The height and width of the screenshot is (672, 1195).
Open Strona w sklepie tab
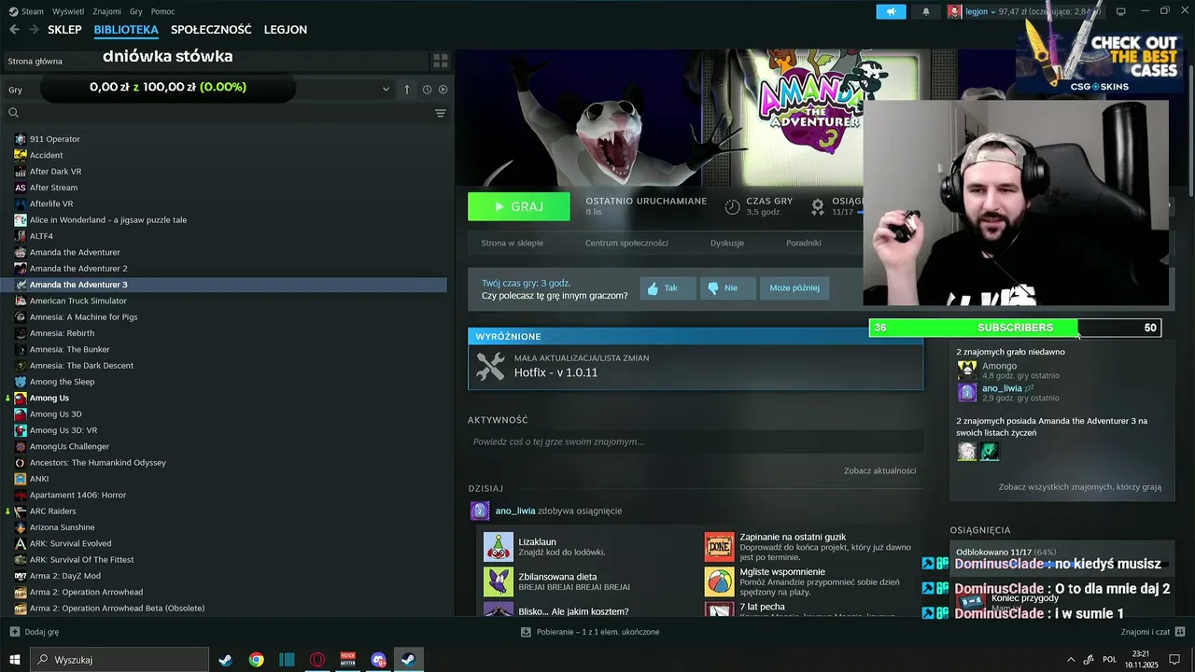512,243
